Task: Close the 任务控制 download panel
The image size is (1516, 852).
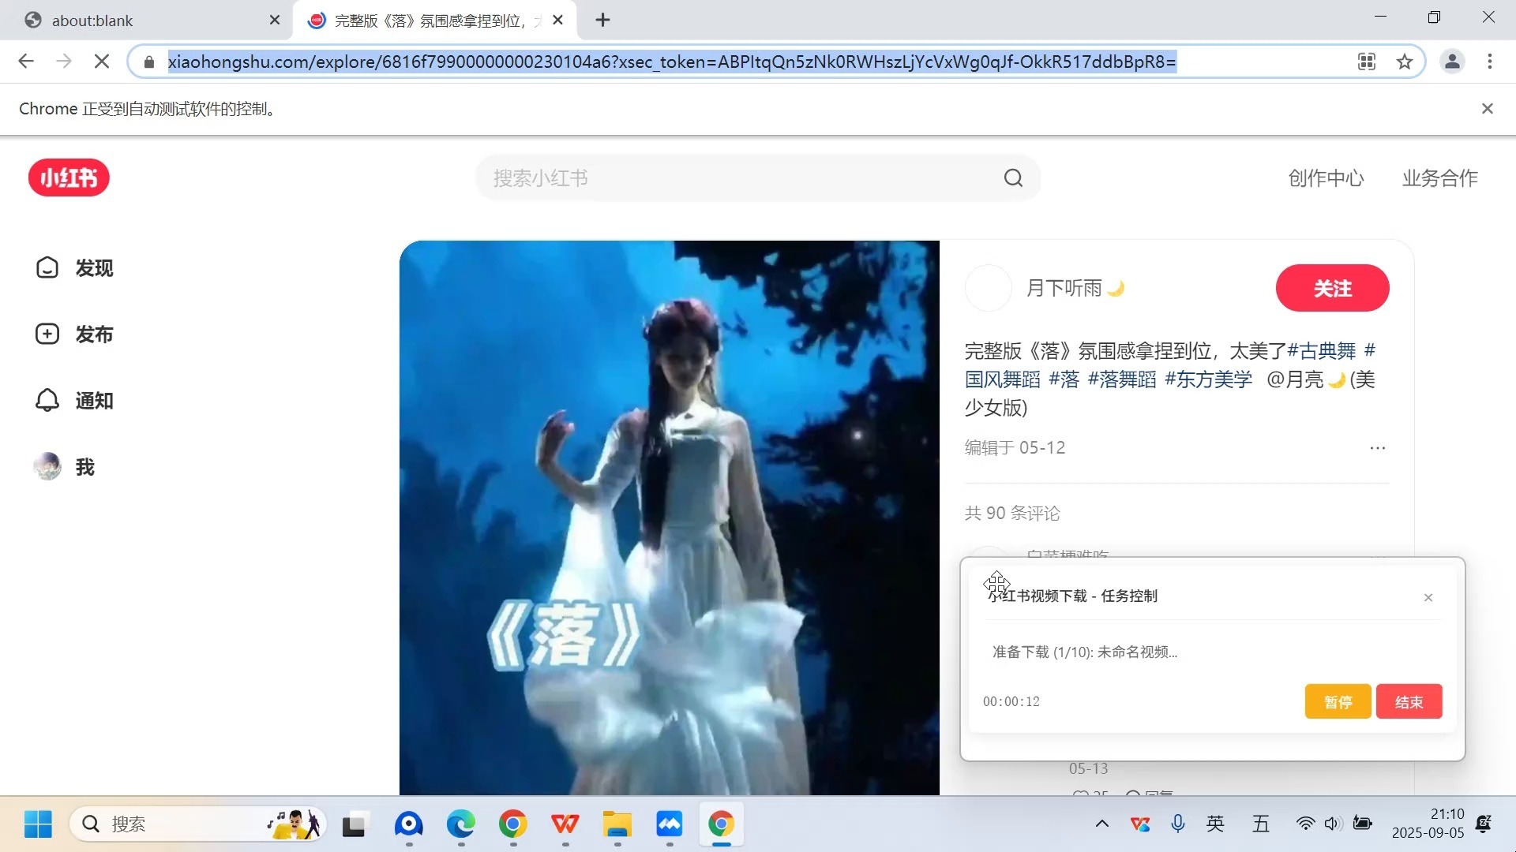Action: click(x=1428, y=598)
